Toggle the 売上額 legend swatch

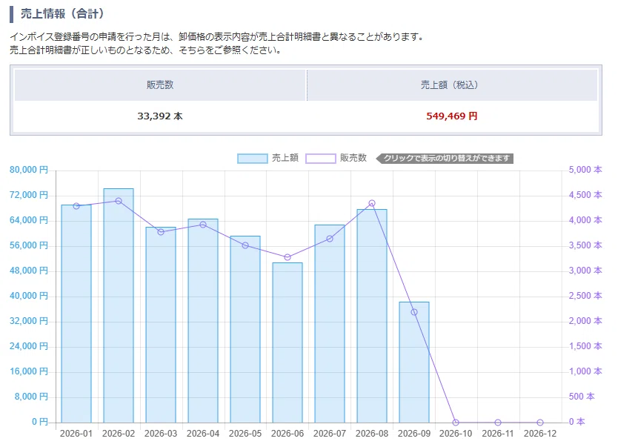point(253,159)
